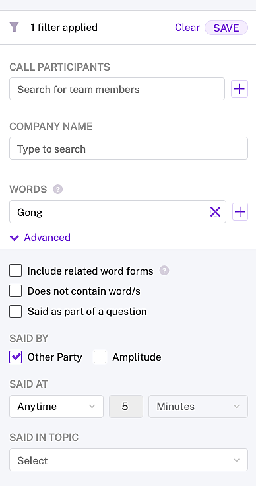
Task: Focus the Search for team members field
Action: pos(117,89)
